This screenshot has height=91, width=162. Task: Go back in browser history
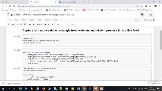(x=3, y=6)
